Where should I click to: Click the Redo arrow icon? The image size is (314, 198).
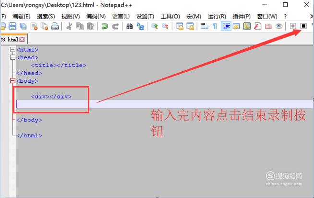tap(115, 26)
